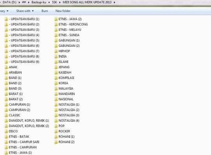Screen dimensions: 211x155
Task: Click the ISLAMI folder icon
Action: [56, 62]
